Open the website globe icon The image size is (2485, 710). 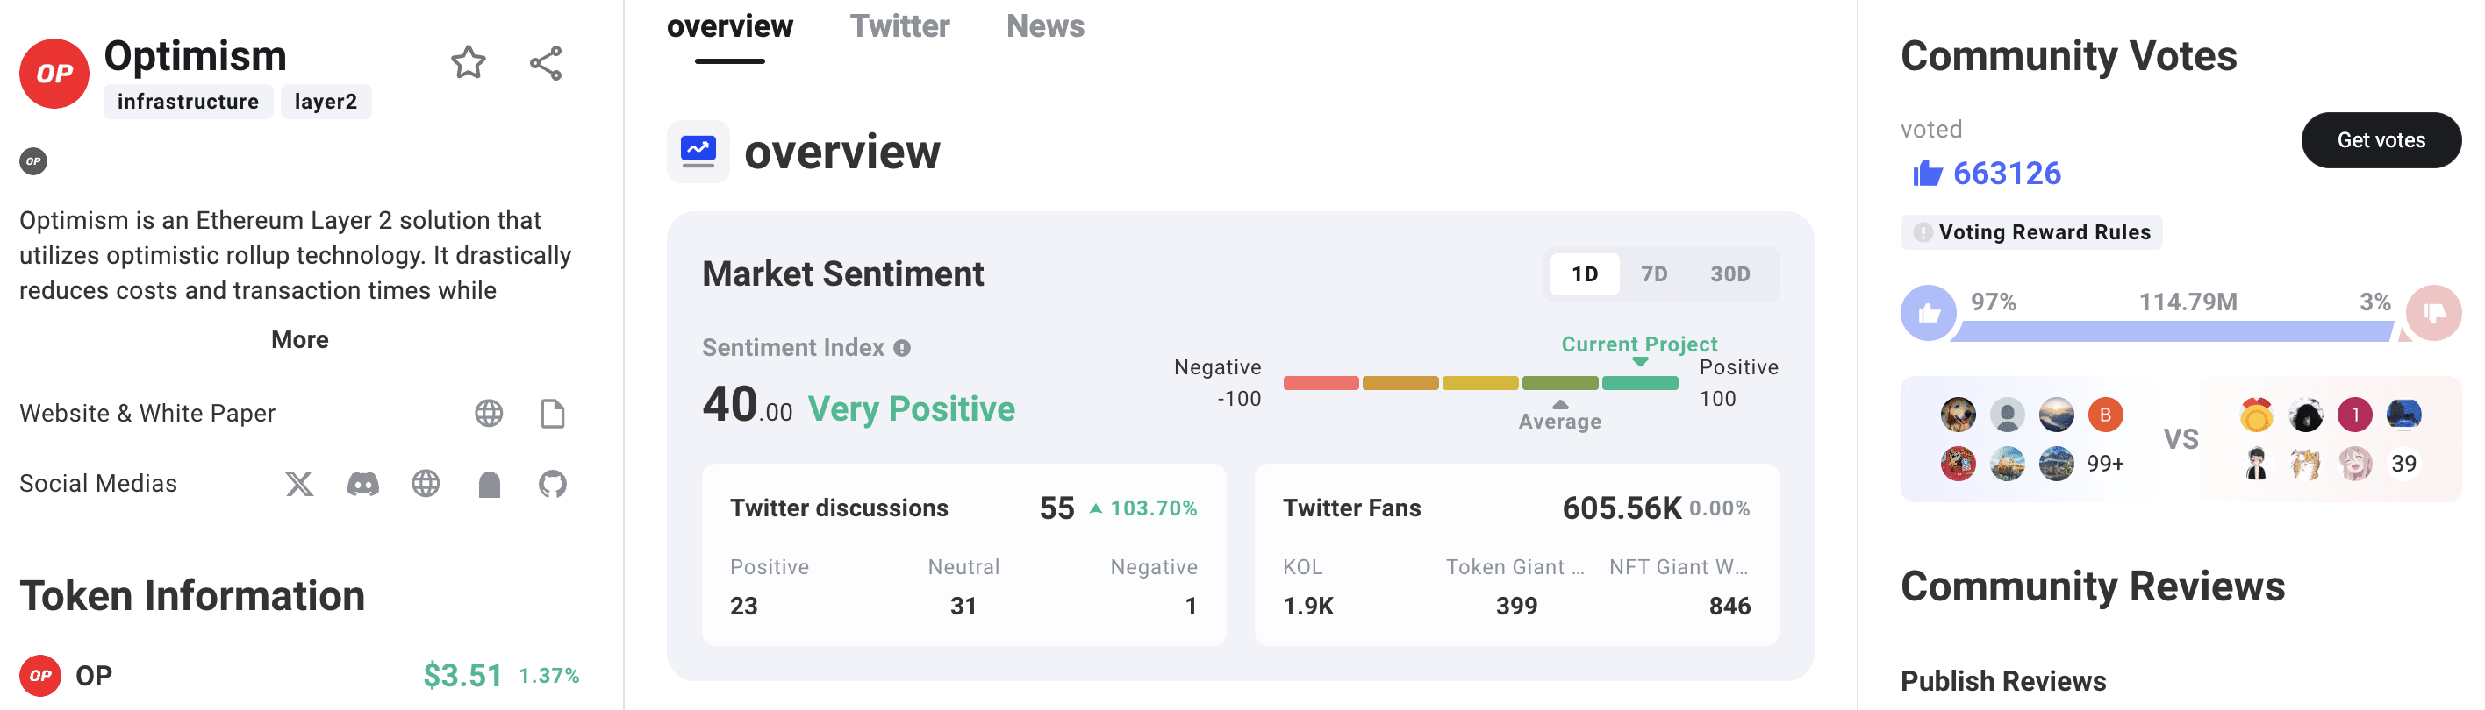click(489, 413)
